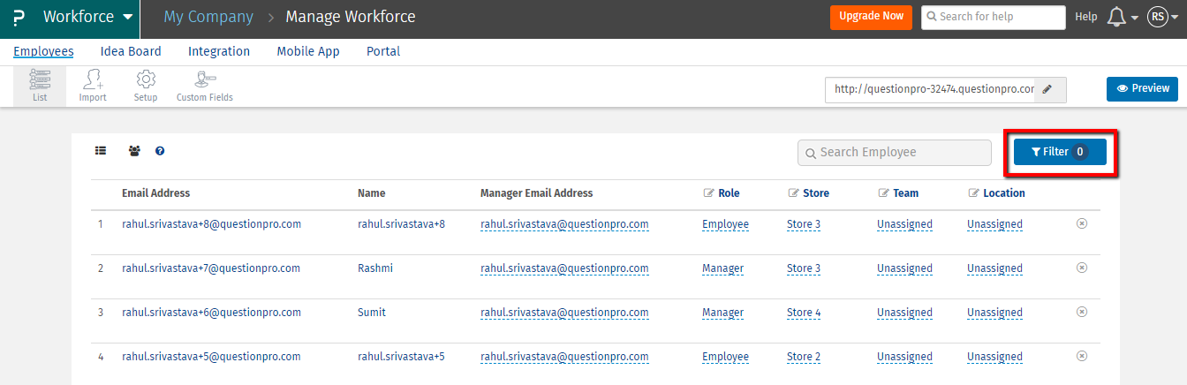Switch to list layout icon above table
Viewport: 1187px width, 385px height.
[x=101, y=151]
